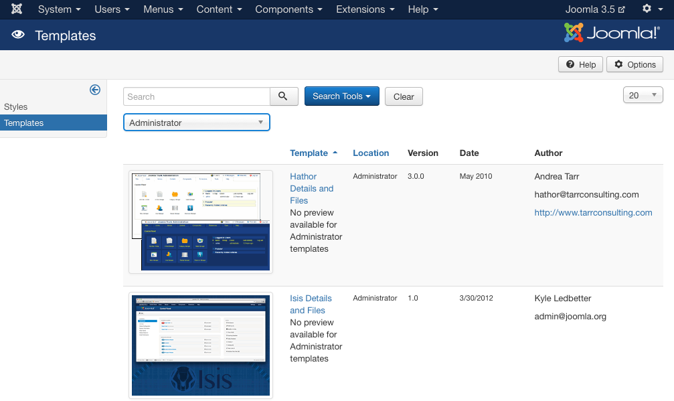Click the Options toolbar button
The image size is (674, 401).
(635, 64)
